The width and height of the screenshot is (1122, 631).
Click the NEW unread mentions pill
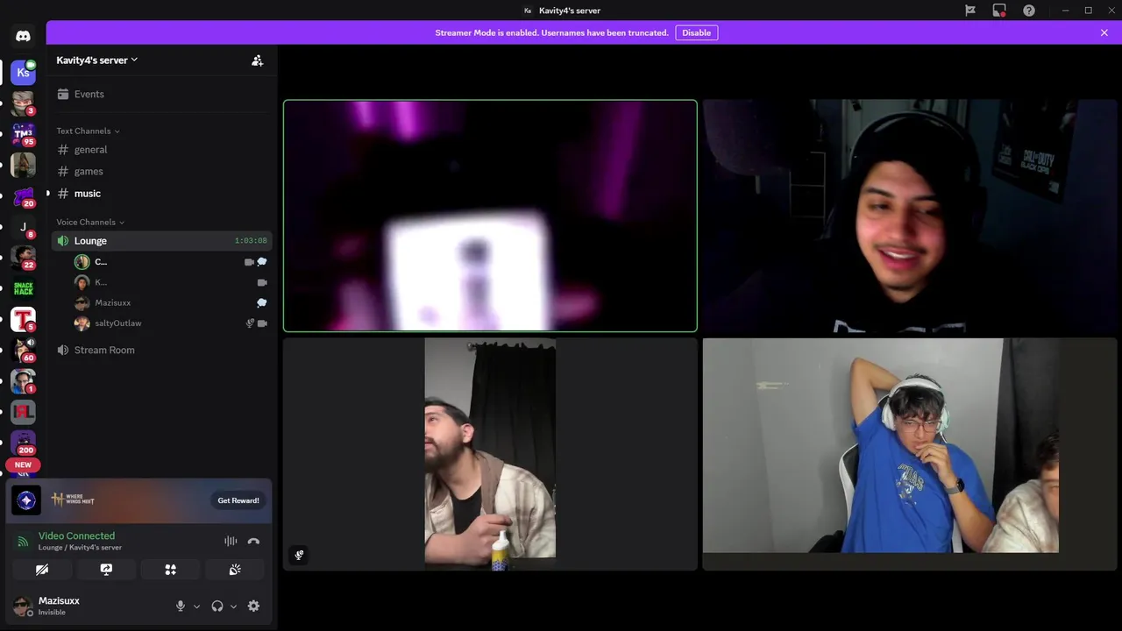(x=23, y=465)
